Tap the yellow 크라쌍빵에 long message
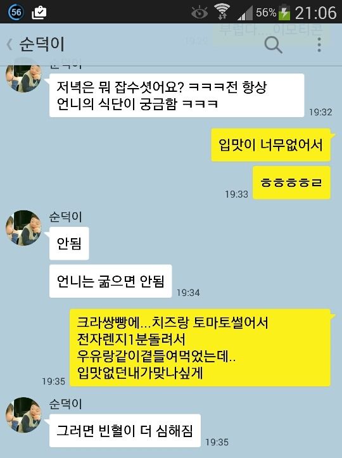 click(200, 348)
